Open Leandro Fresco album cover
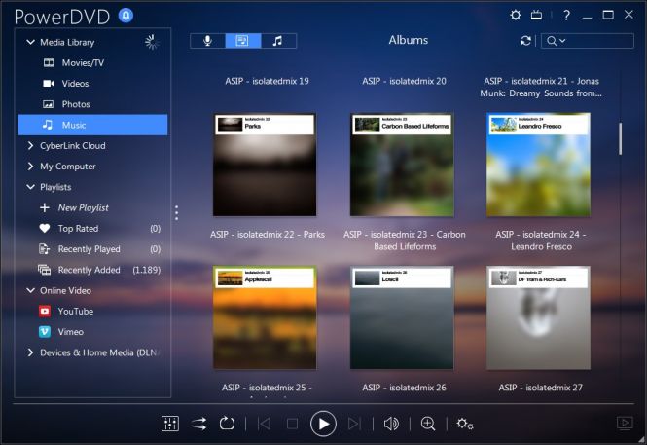647x445 pixels. [538, 165]
